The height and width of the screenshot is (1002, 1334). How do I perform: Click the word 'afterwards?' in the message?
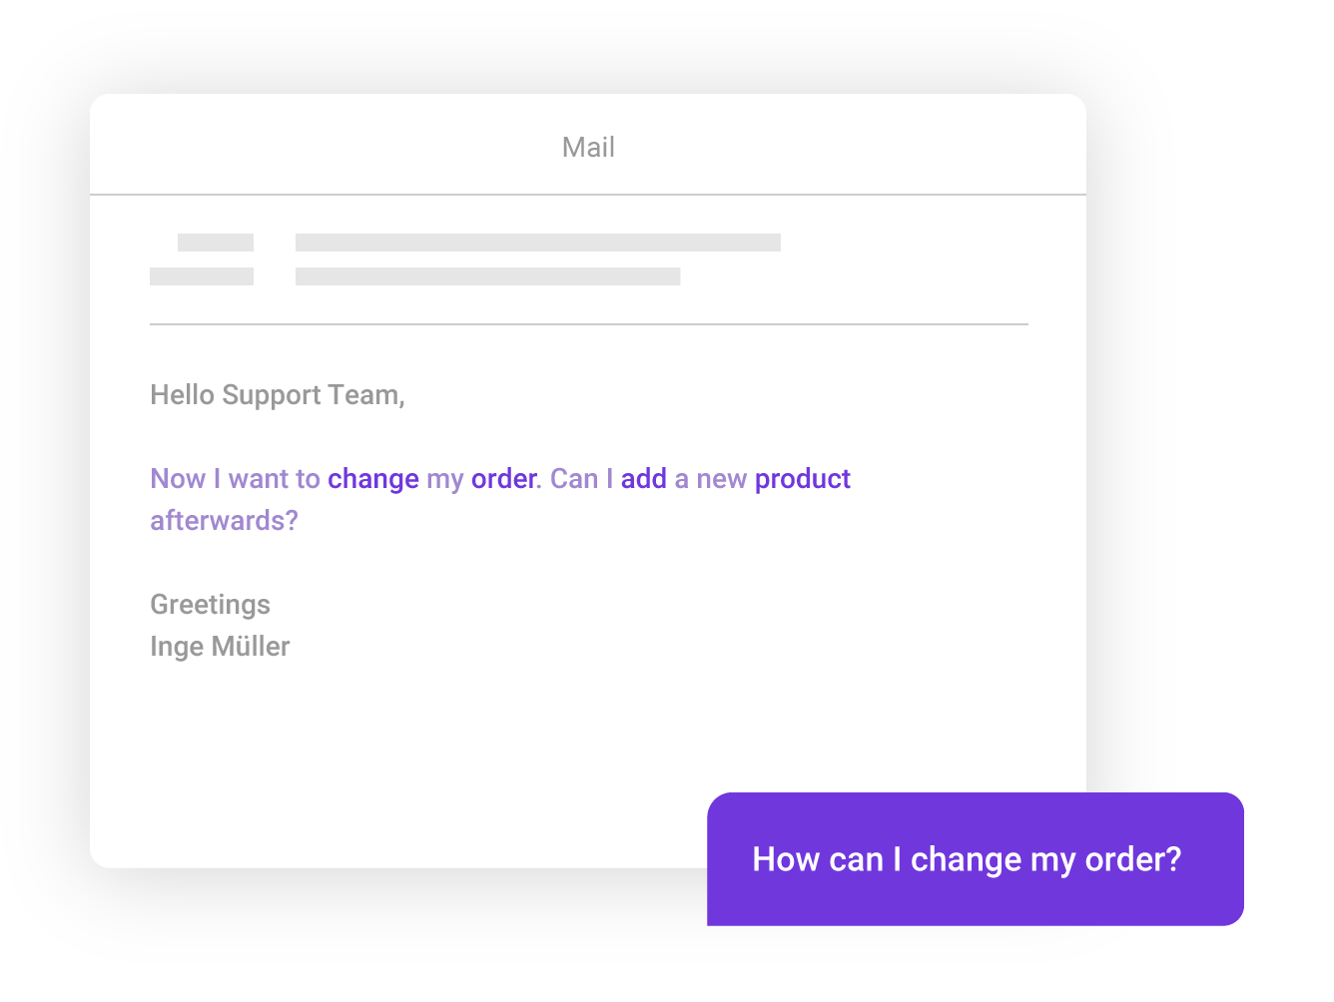click(x=224, y=521)
